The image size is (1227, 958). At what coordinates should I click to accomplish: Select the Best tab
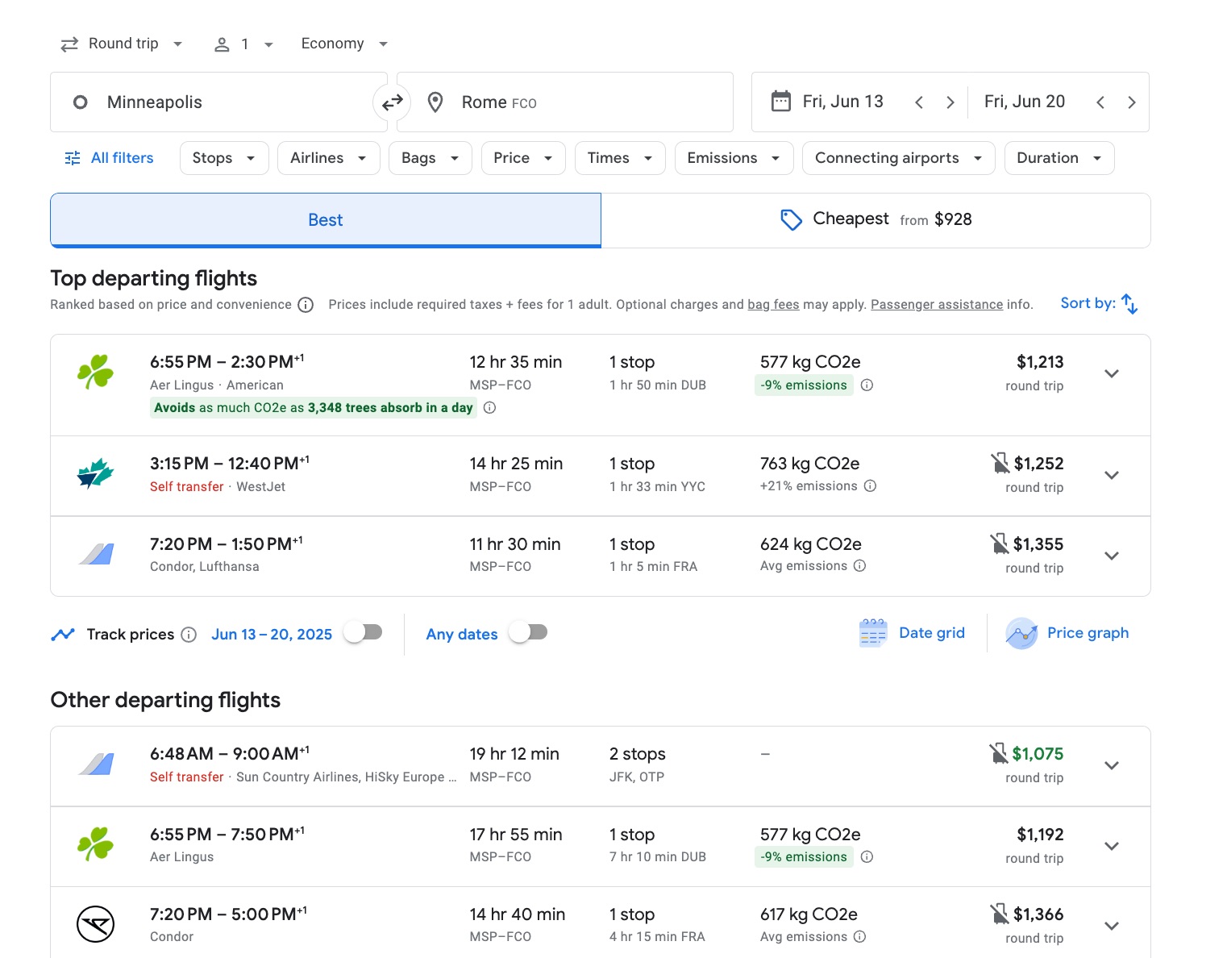[x=325, y=219]
